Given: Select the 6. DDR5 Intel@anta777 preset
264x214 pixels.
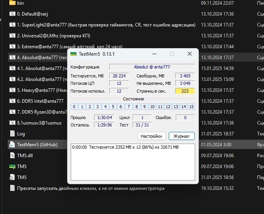Looking at the screenshot, I should tap(39, 101).
